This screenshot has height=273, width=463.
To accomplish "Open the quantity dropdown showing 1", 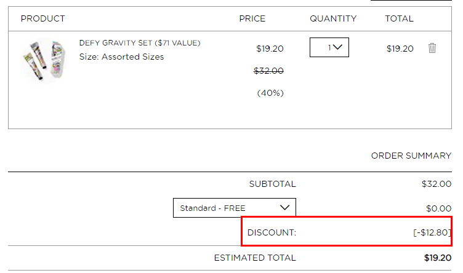I will point(329,47).
